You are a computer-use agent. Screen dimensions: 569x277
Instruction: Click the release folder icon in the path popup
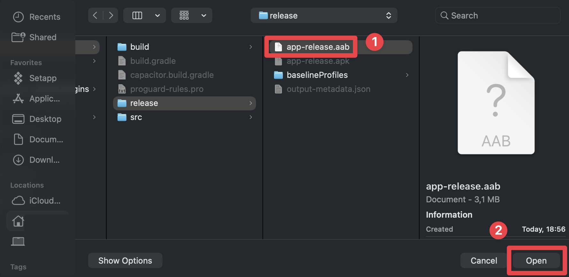pos(263,15)
